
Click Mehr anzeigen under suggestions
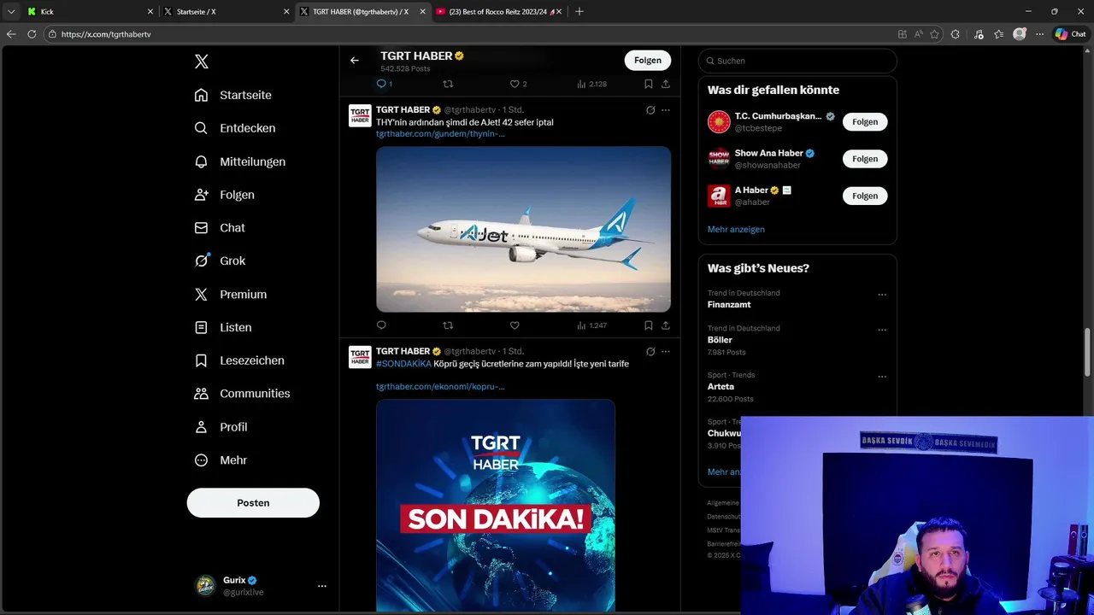[736, 229]
